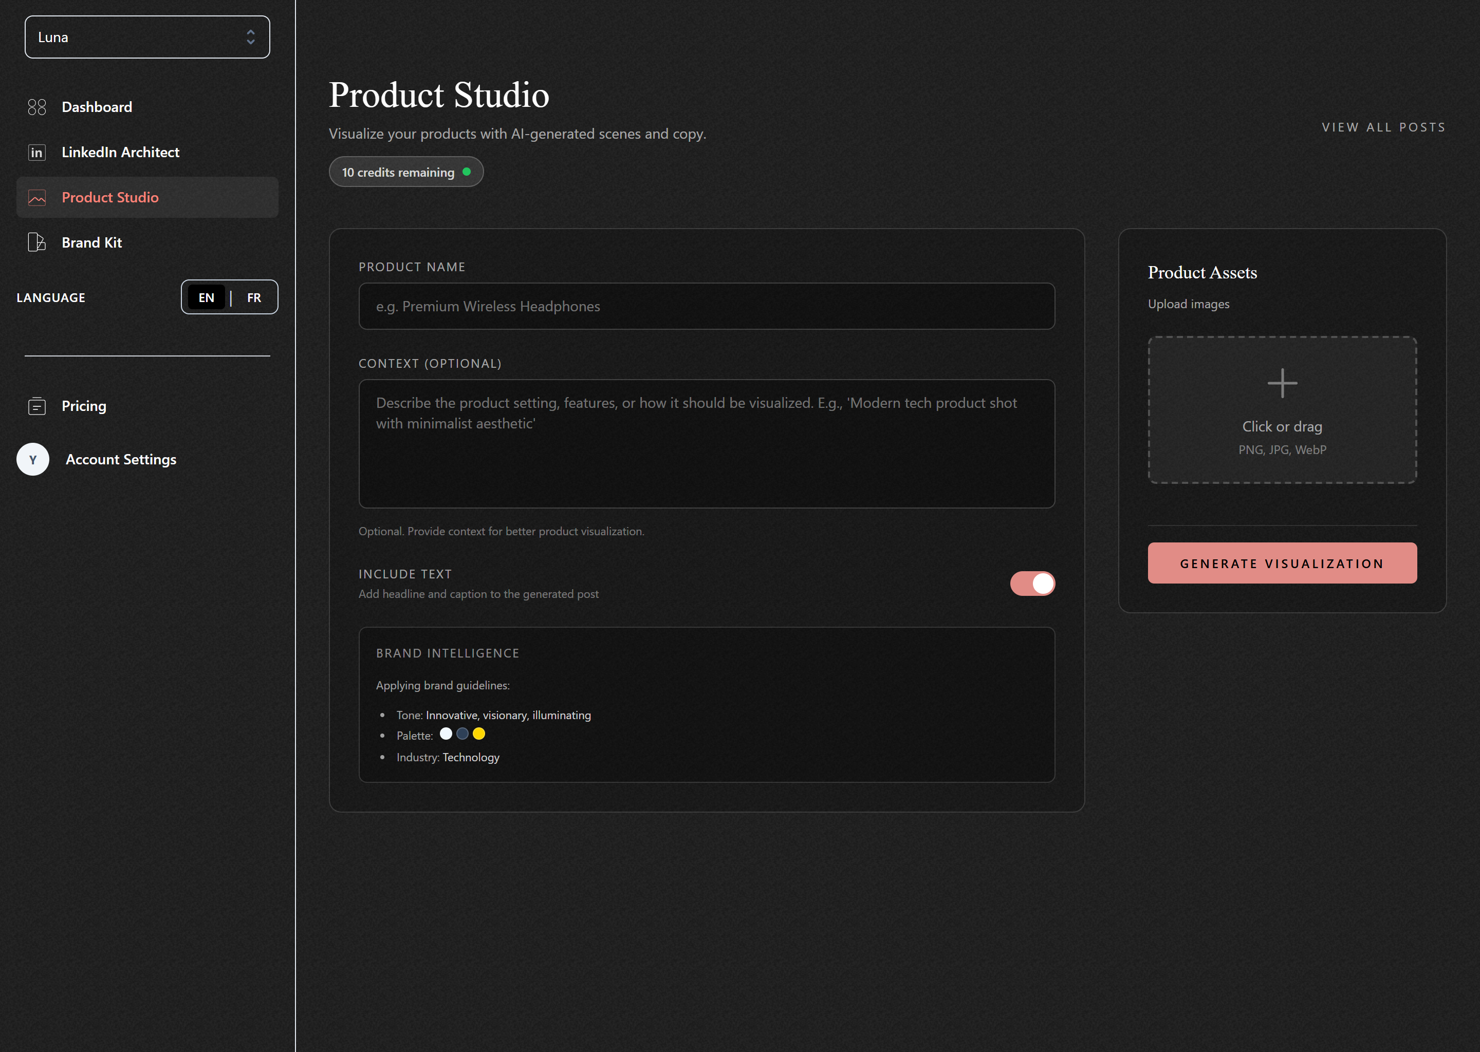This screenshot has height=1052, width=1480.
Task: Disable the Include Text toggle
Action: coord(1032,583)
